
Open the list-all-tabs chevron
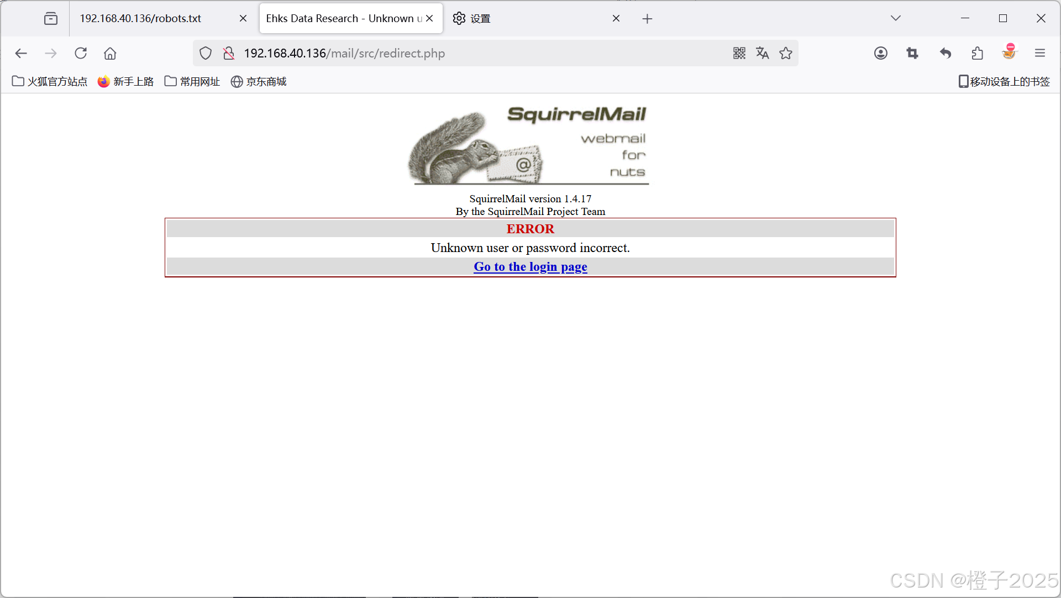[x=895, y=18]
